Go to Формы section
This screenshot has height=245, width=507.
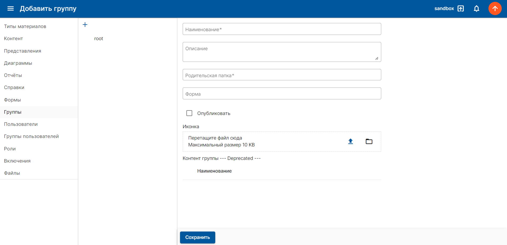(39, 100)
